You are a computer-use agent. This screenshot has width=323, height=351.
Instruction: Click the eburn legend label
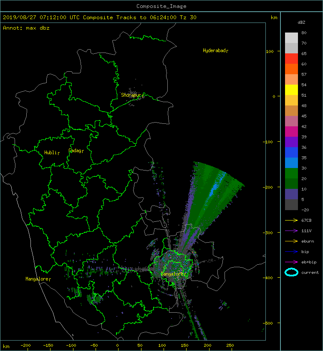point(308,241)
